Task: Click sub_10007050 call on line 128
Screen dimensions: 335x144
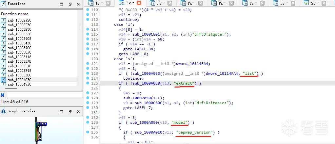Action: pos(137,98)
